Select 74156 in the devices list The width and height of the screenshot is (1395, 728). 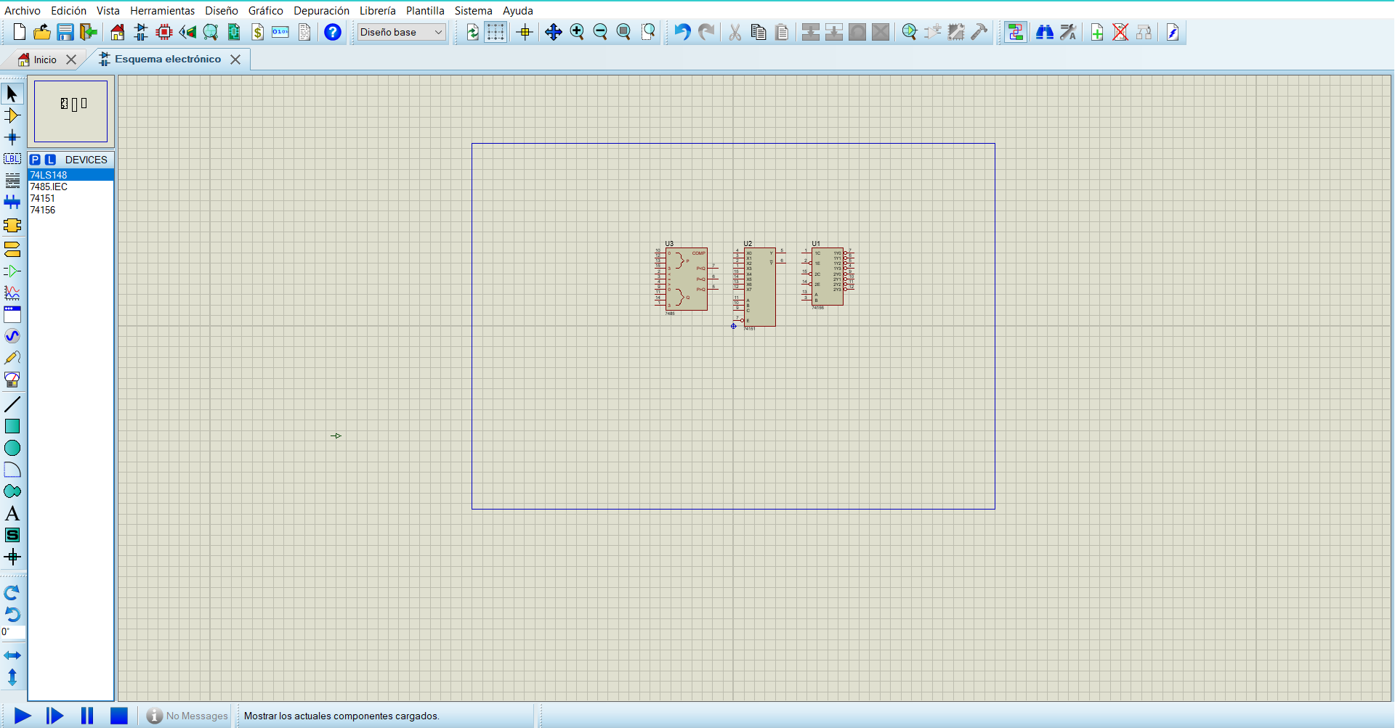tap(70, 210)
